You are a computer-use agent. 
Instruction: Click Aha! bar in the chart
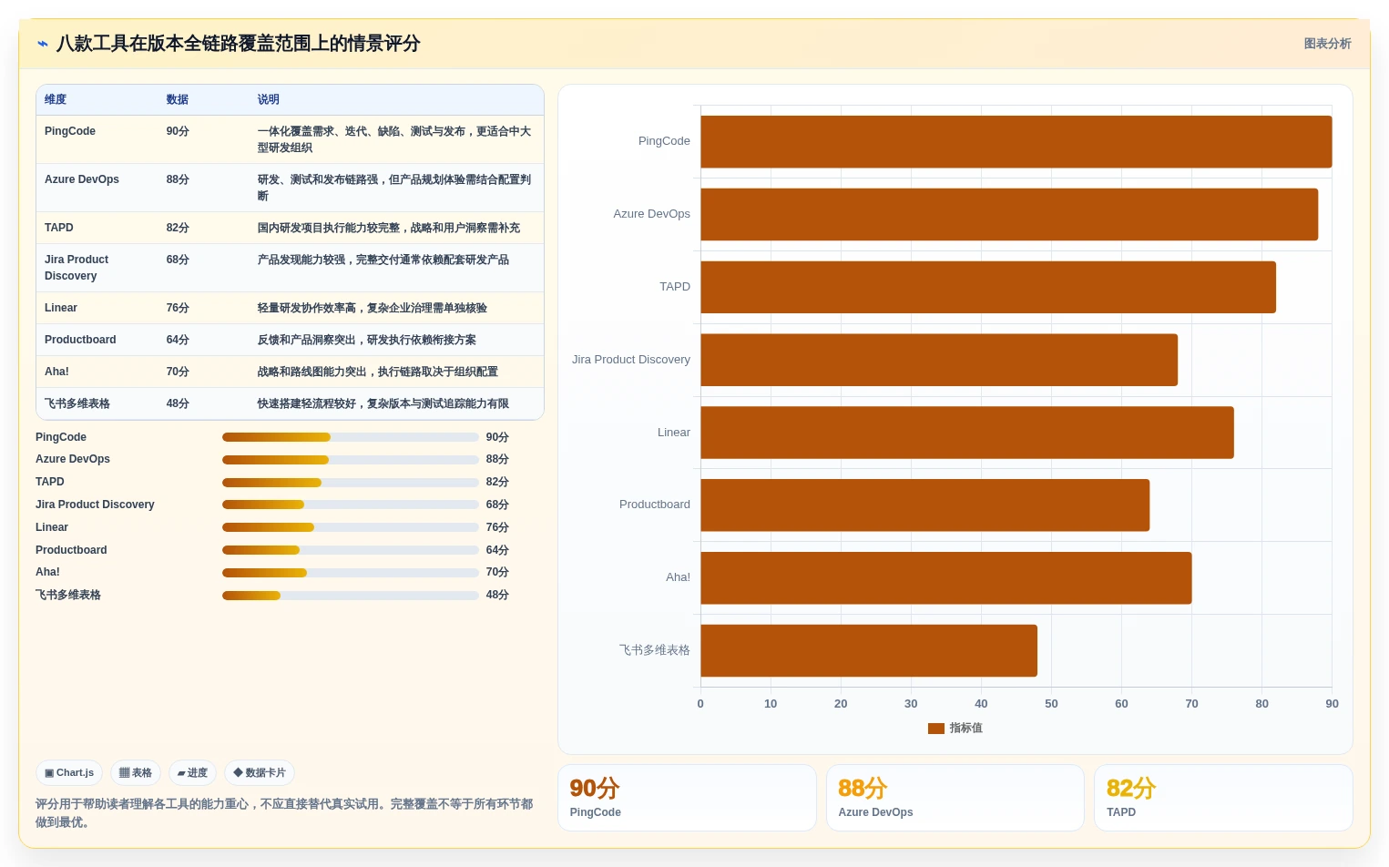pos(946,577)
